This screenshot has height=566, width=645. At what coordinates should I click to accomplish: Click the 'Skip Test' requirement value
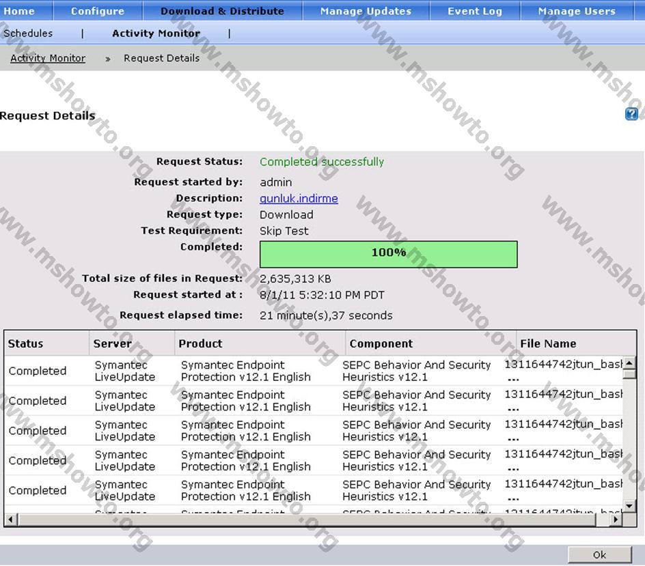click(x=284, y=231)
